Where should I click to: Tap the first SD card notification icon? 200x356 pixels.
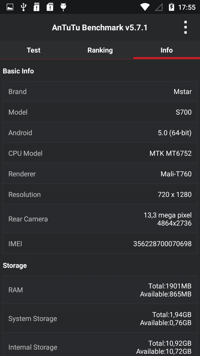coord(37,7)
